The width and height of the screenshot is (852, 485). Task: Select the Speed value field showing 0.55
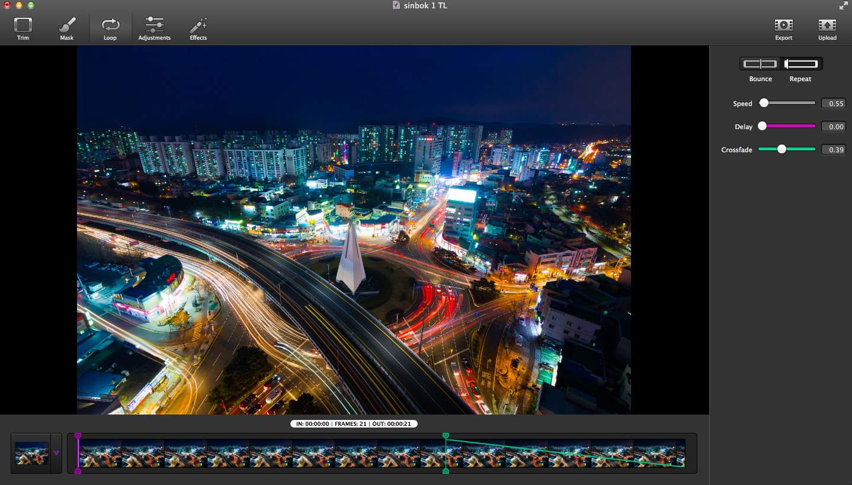834,103
